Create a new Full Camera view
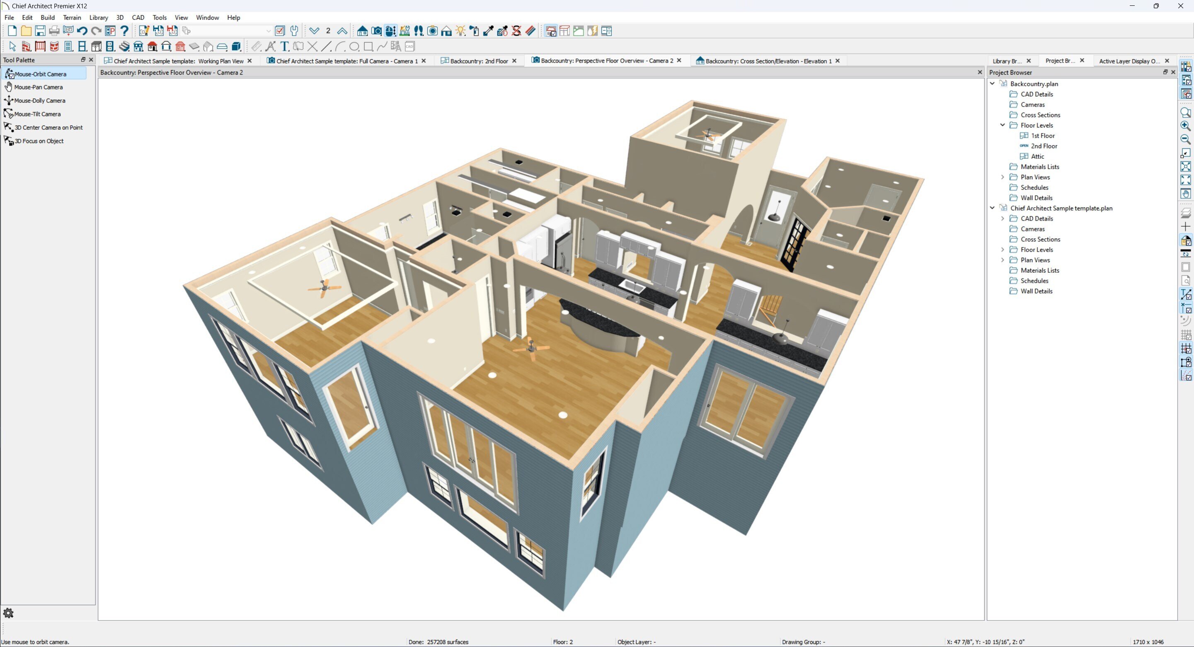 click(376, 31)
